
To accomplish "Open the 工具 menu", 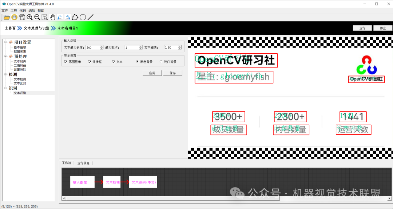I will coord(14,11).
